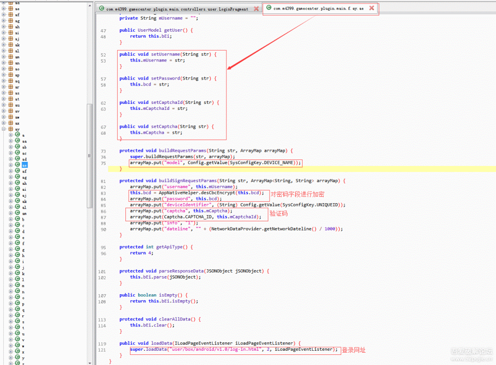This screenshot has height=365, width=496.
Task: Click the green class icon for class p
Action: [18, 303]
